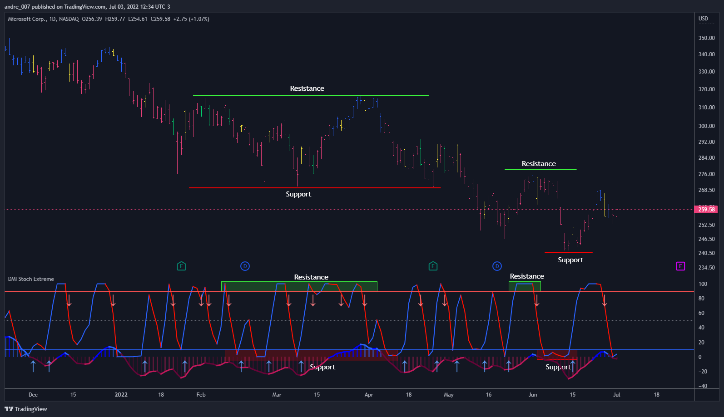Screen dimensions: 724x417
Task: Click the Feb label on the time axis
Action: point(201,395)
